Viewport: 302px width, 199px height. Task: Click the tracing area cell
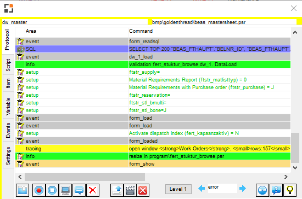[77, 149]
